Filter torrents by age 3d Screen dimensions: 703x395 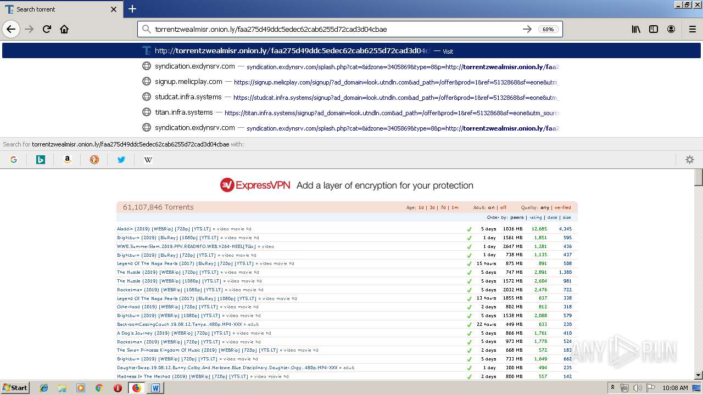pyautogui.click(x=432, y=207)
